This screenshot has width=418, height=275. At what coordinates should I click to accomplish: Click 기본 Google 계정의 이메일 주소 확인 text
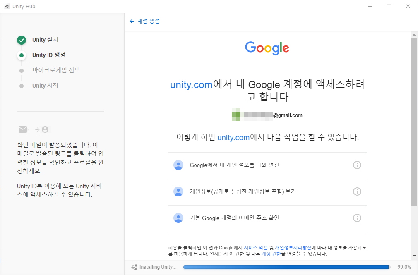tap(234, 218)
